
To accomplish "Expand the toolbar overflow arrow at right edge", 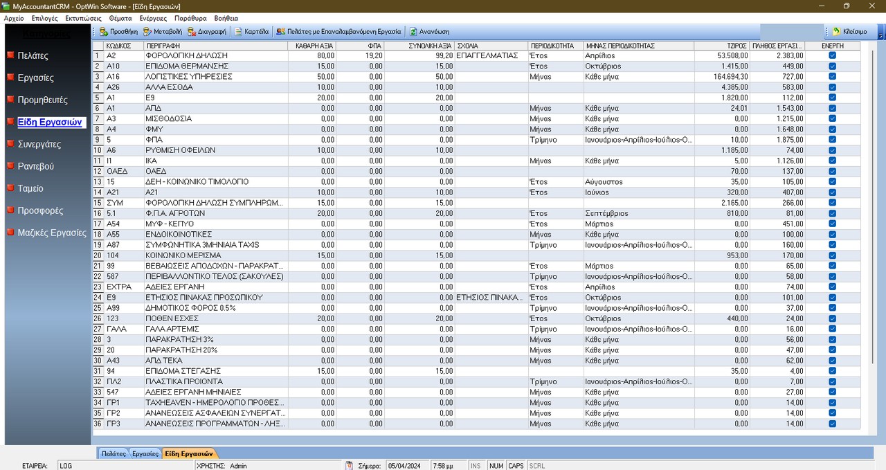I will coord(880,35).
